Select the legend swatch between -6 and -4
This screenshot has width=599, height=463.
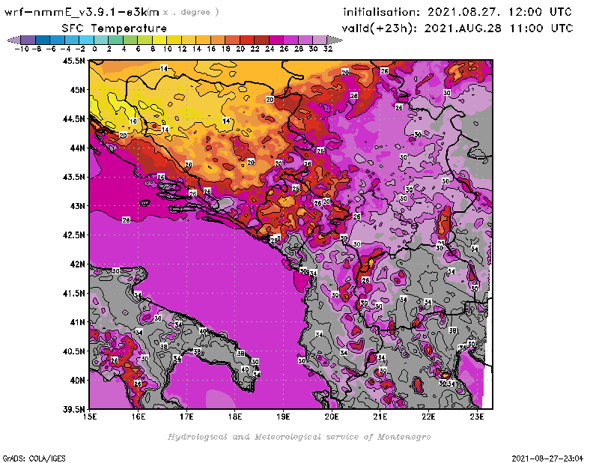point(58,40)
